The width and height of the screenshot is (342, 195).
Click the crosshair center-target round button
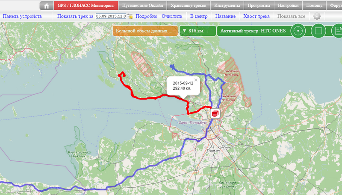click(x=298, y=31)
